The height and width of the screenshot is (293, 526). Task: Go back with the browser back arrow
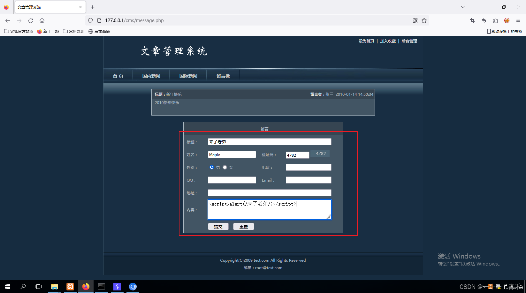click(8, 20)
